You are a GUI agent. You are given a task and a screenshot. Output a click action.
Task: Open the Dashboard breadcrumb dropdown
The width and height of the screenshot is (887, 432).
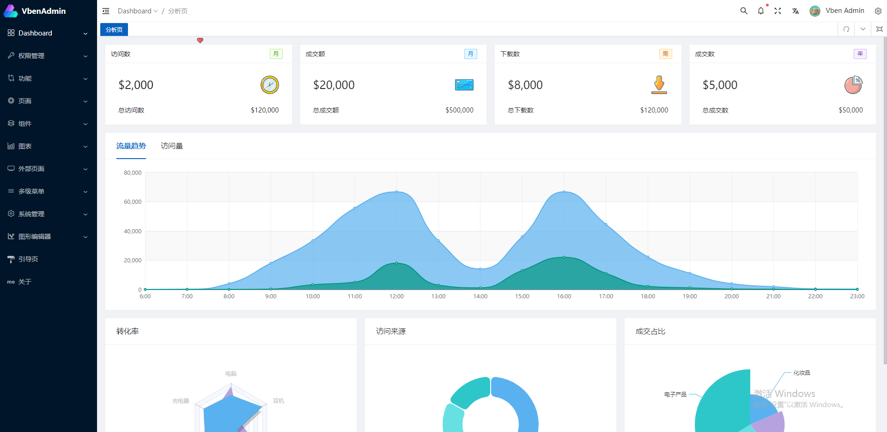click(x=138, y=11)
